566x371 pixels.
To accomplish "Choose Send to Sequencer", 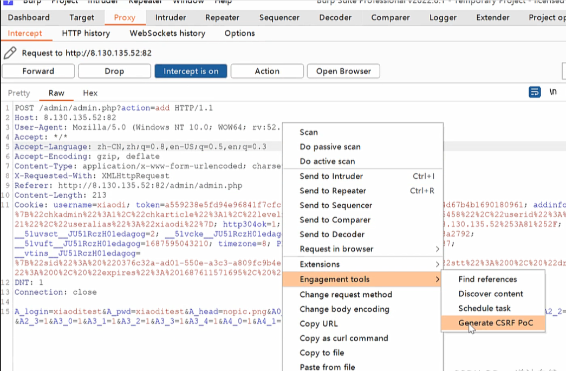I will [x=363, y=205].
